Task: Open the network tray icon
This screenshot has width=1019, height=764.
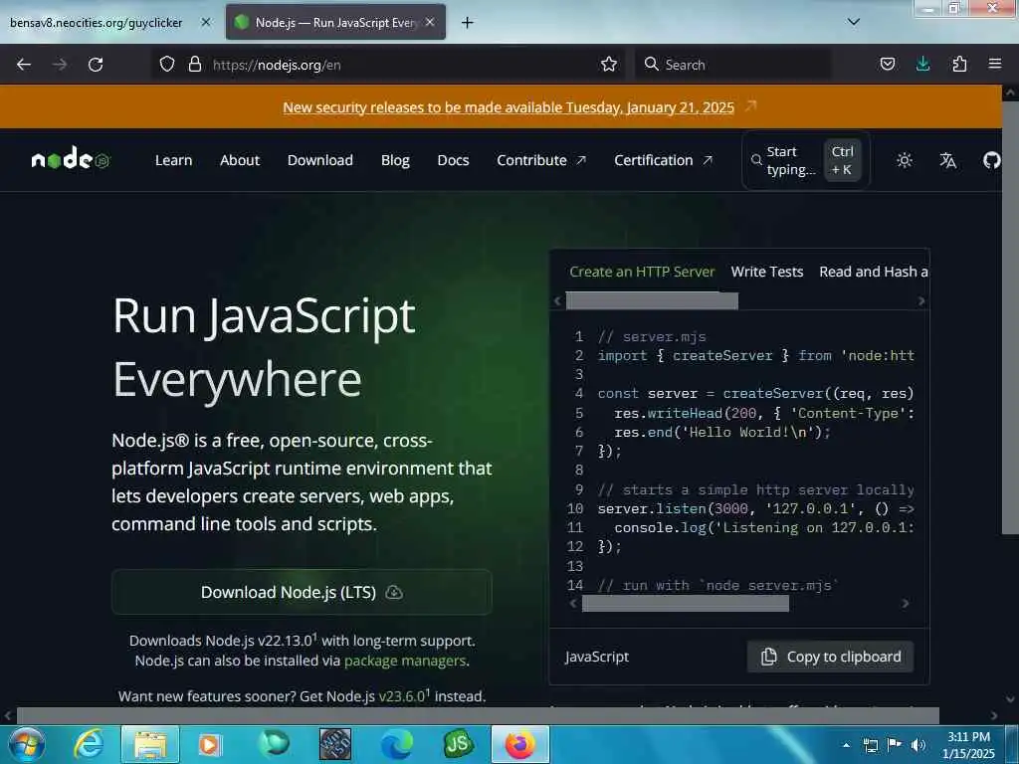Action: click(x=870, y=745)
